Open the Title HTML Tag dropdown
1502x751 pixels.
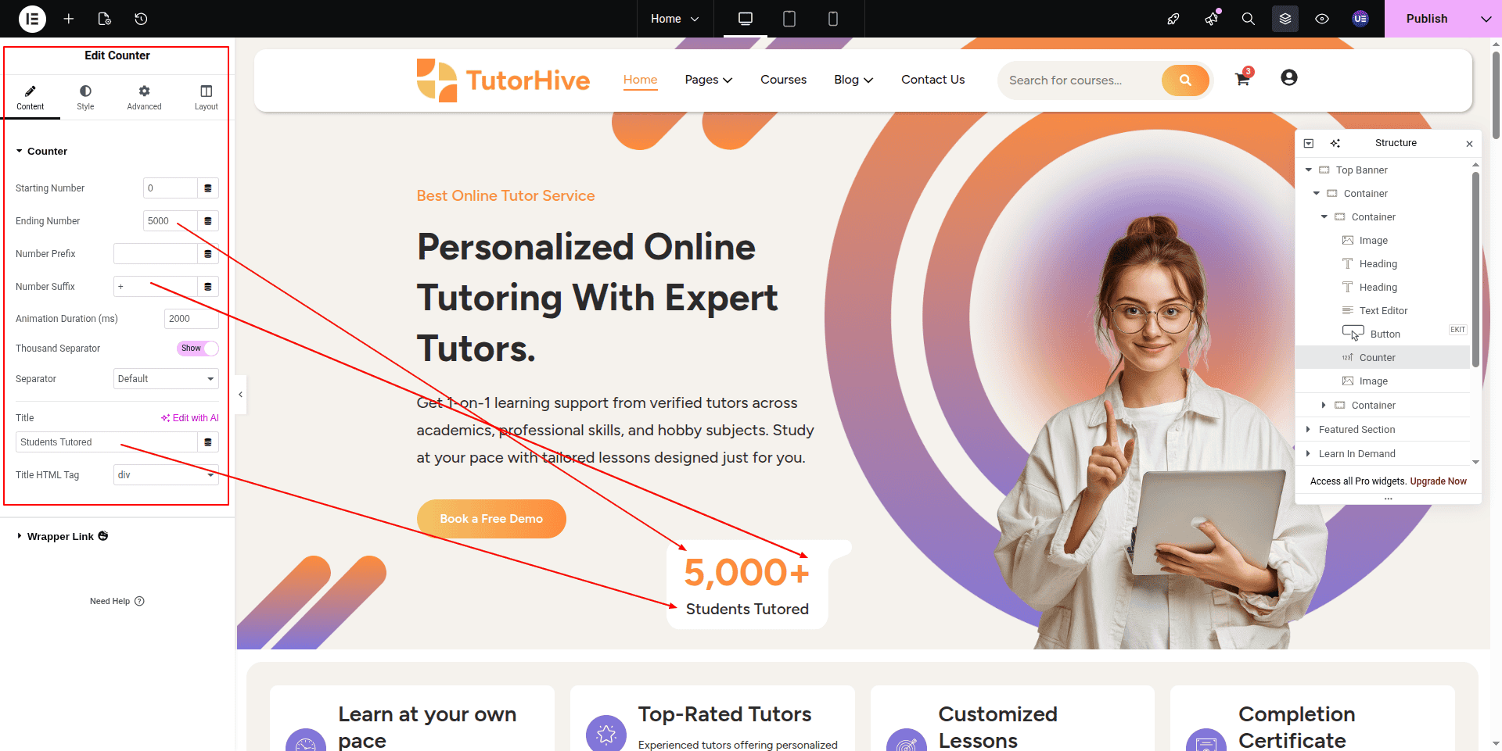[166, 475]
